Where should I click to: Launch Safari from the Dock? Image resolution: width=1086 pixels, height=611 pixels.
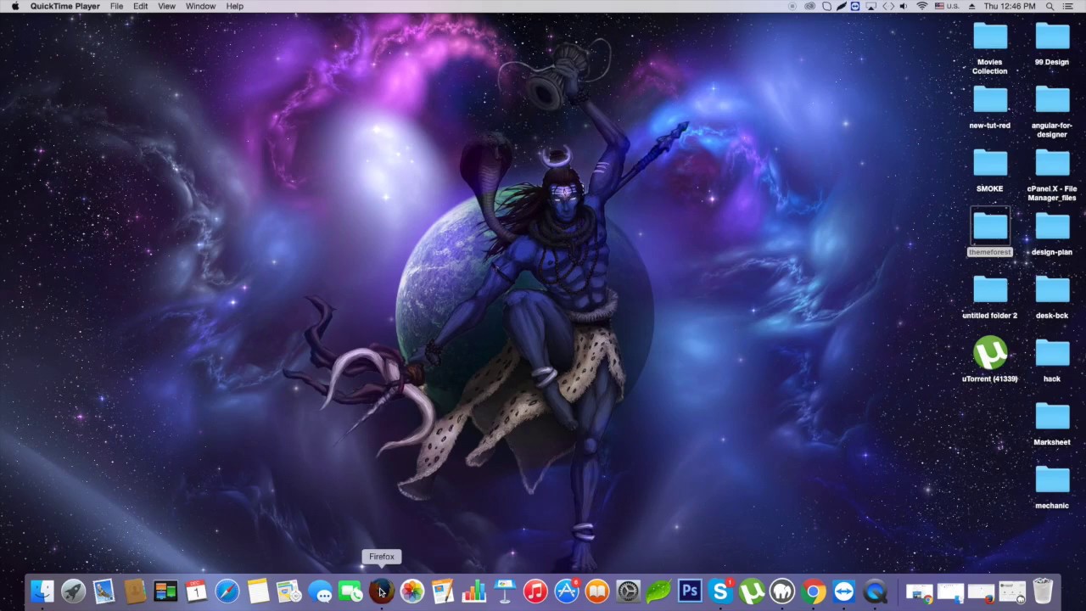coord(227,591)
